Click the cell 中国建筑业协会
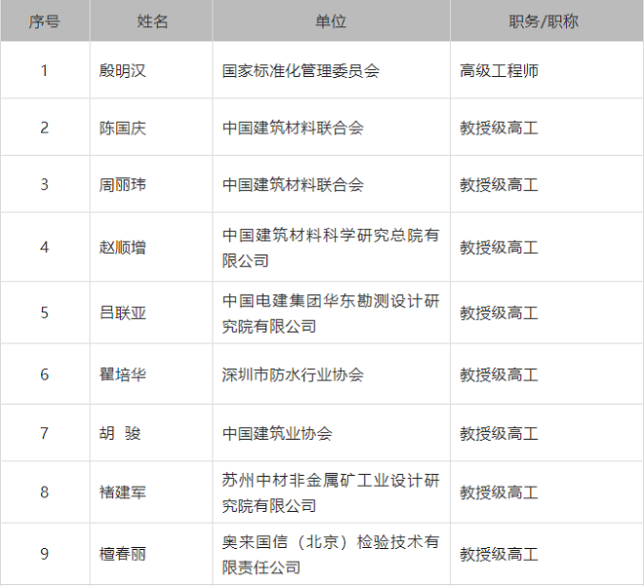The width and height of the screenshot is (644, 586). 277,433
